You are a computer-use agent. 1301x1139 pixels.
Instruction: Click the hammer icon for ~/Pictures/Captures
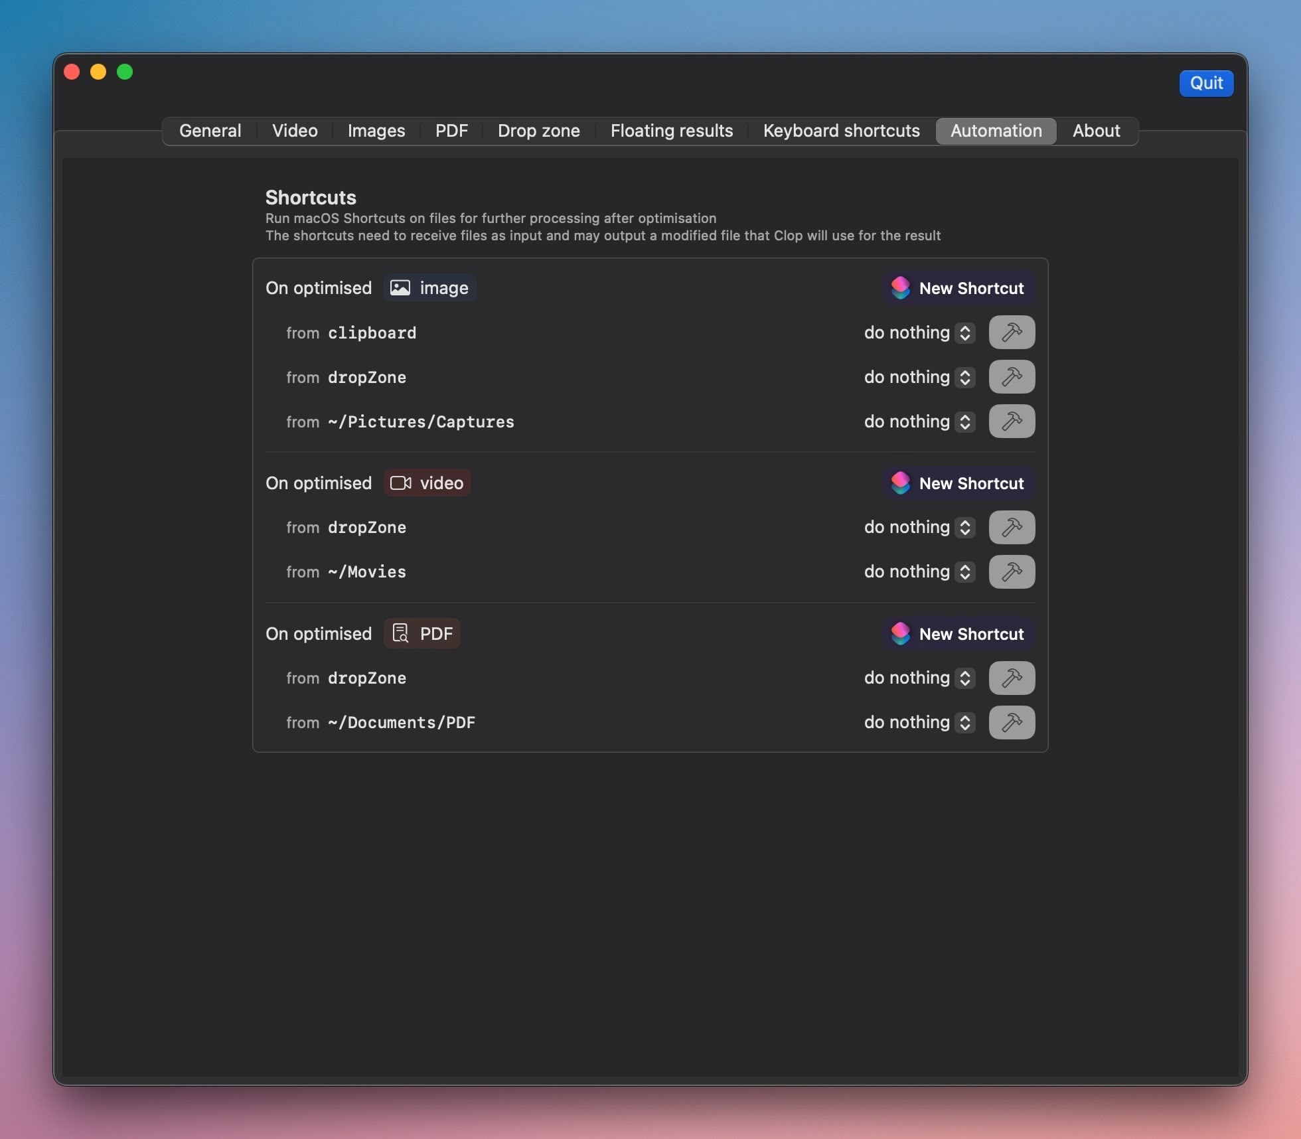tap(1011, 421)
